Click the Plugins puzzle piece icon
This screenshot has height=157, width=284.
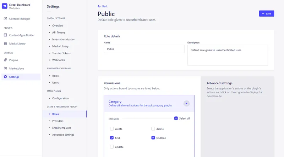5,60
